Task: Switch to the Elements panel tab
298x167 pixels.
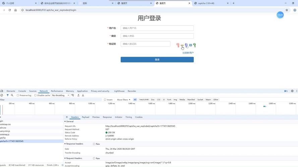Action: [11, 91]
